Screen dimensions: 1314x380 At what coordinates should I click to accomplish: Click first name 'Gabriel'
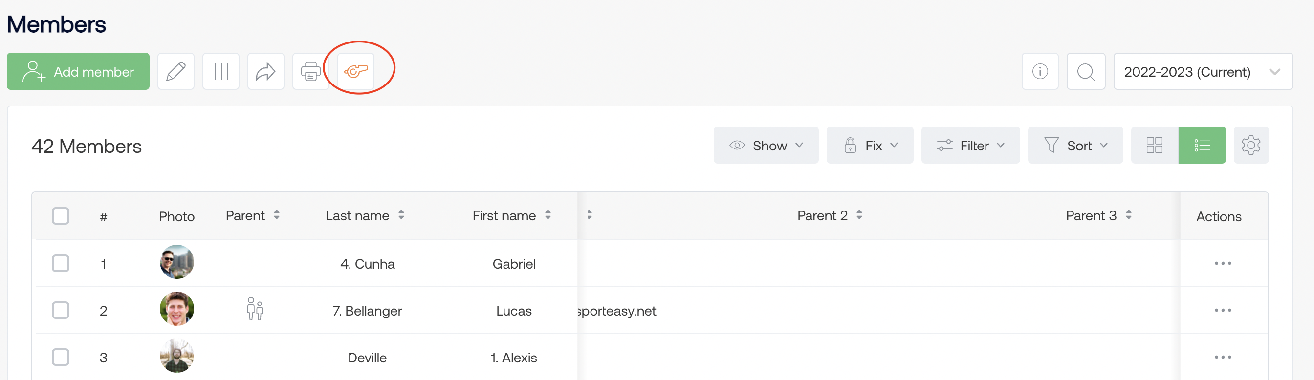tap(514, 264)
